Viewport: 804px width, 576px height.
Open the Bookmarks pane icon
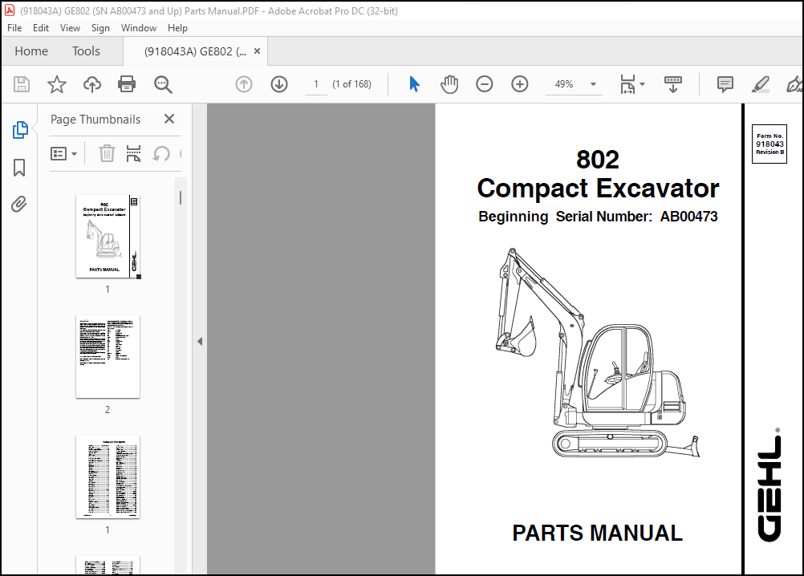pos(19,168)
